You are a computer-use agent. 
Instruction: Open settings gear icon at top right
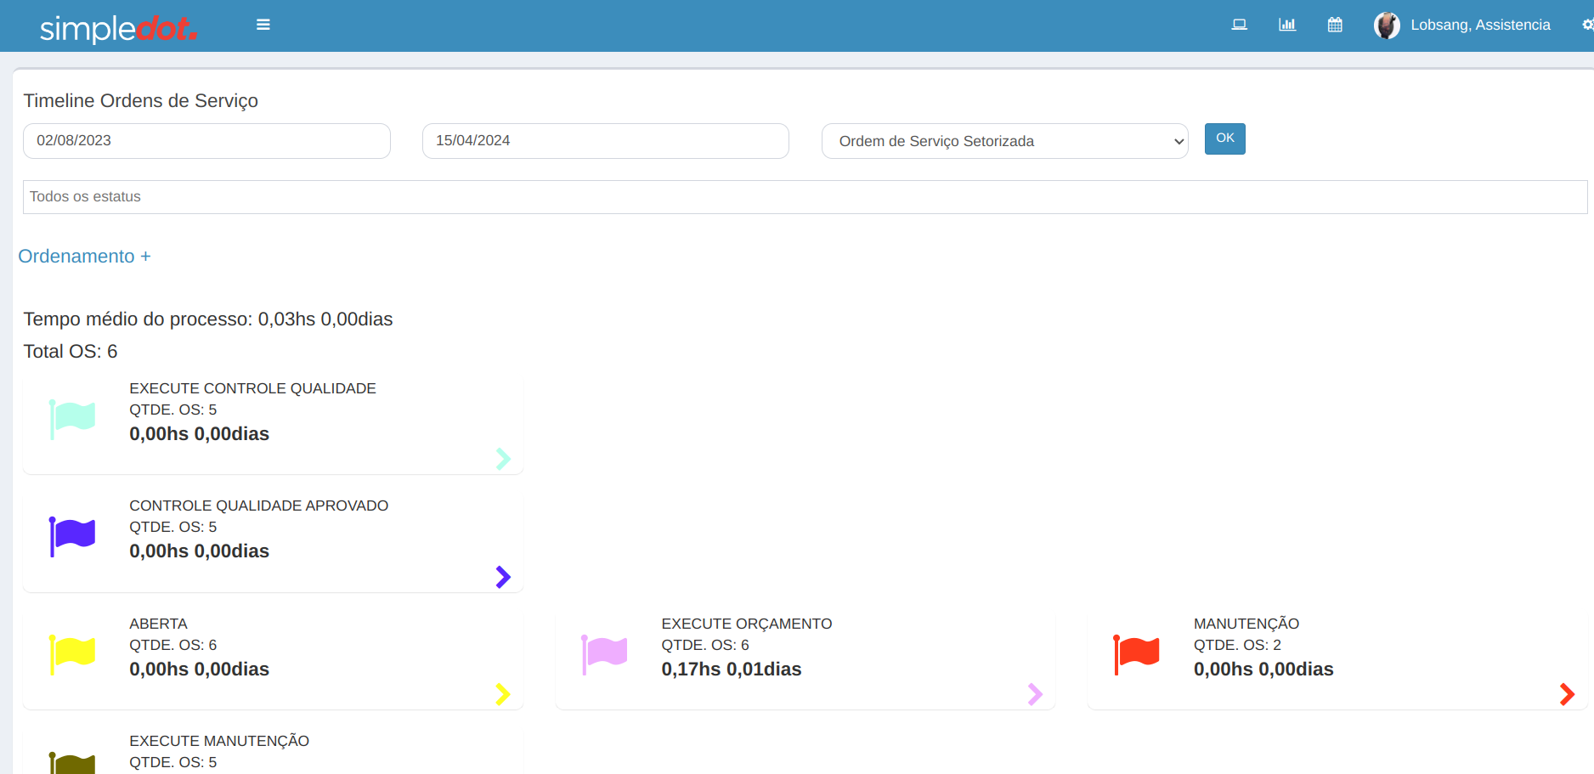pos(1587,25)
